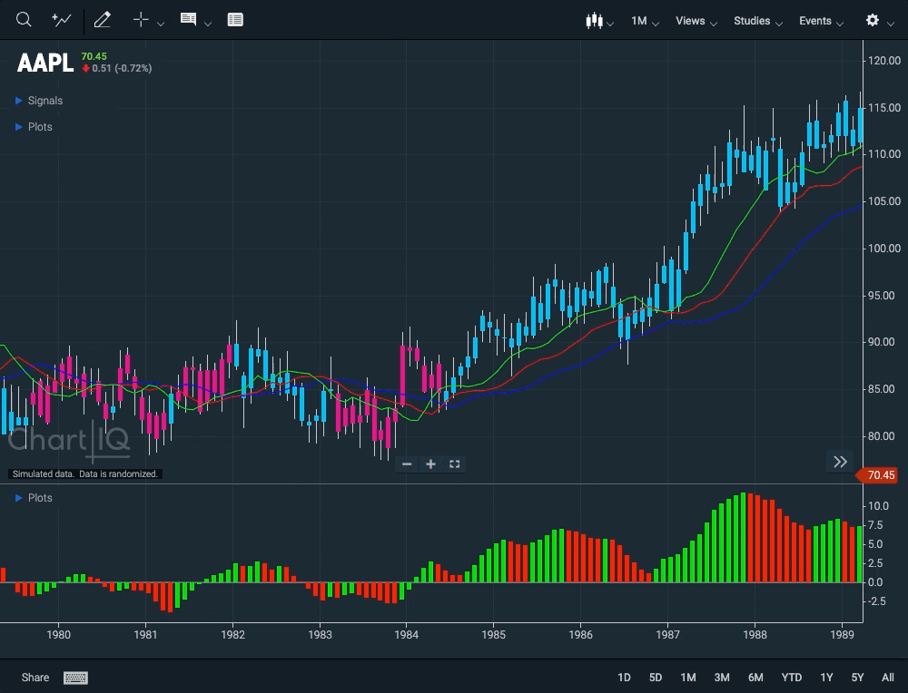Click the 70.45 current price label
The width and height of the screenshot is (908, 693).
878,475
